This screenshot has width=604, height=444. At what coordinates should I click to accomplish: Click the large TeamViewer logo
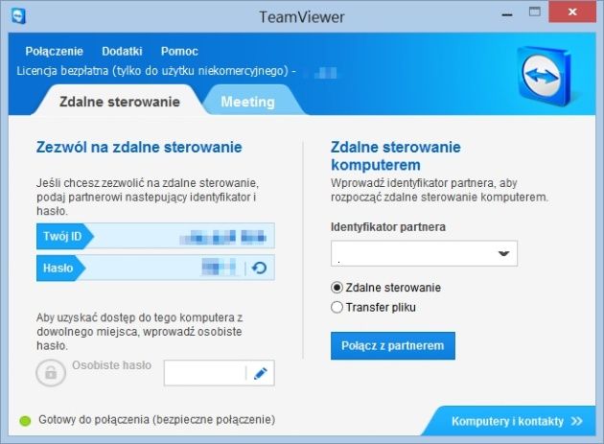point(544,76)
